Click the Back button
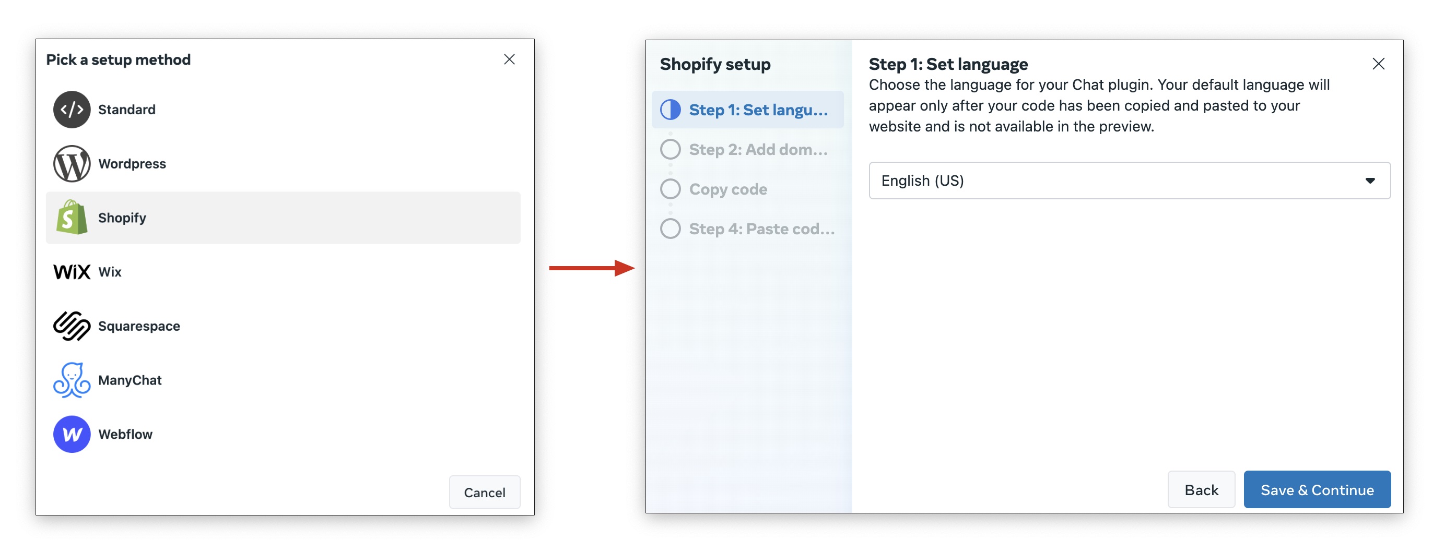Viewport: 1433px width, 552px height. tap(1201, 490)
